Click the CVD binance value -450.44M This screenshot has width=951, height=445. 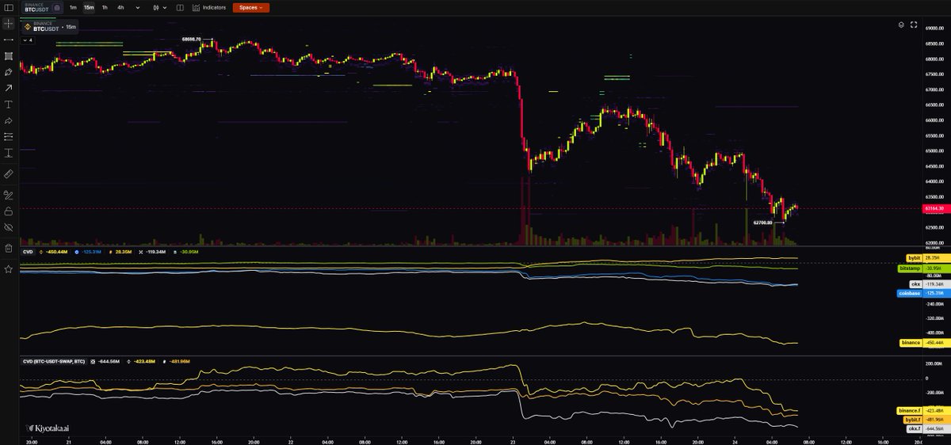56,252
